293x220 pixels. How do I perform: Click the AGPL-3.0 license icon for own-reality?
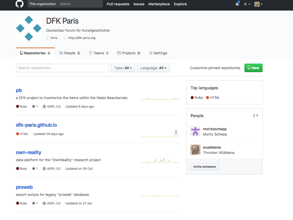tap(44, 168)
